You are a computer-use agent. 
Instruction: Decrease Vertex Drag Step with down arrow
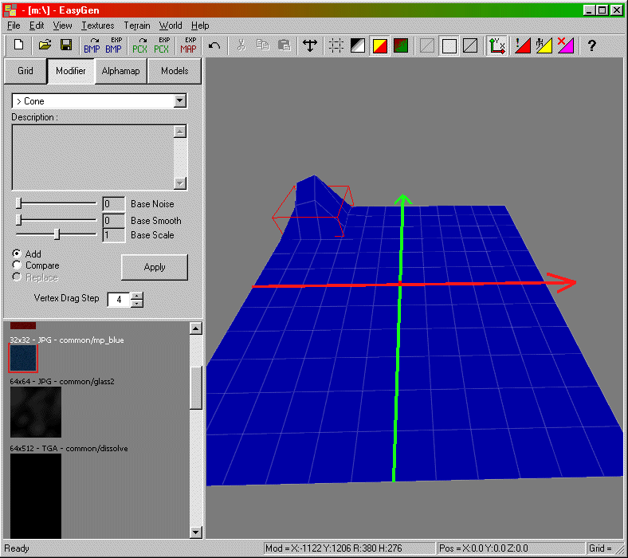click(137, 304)
